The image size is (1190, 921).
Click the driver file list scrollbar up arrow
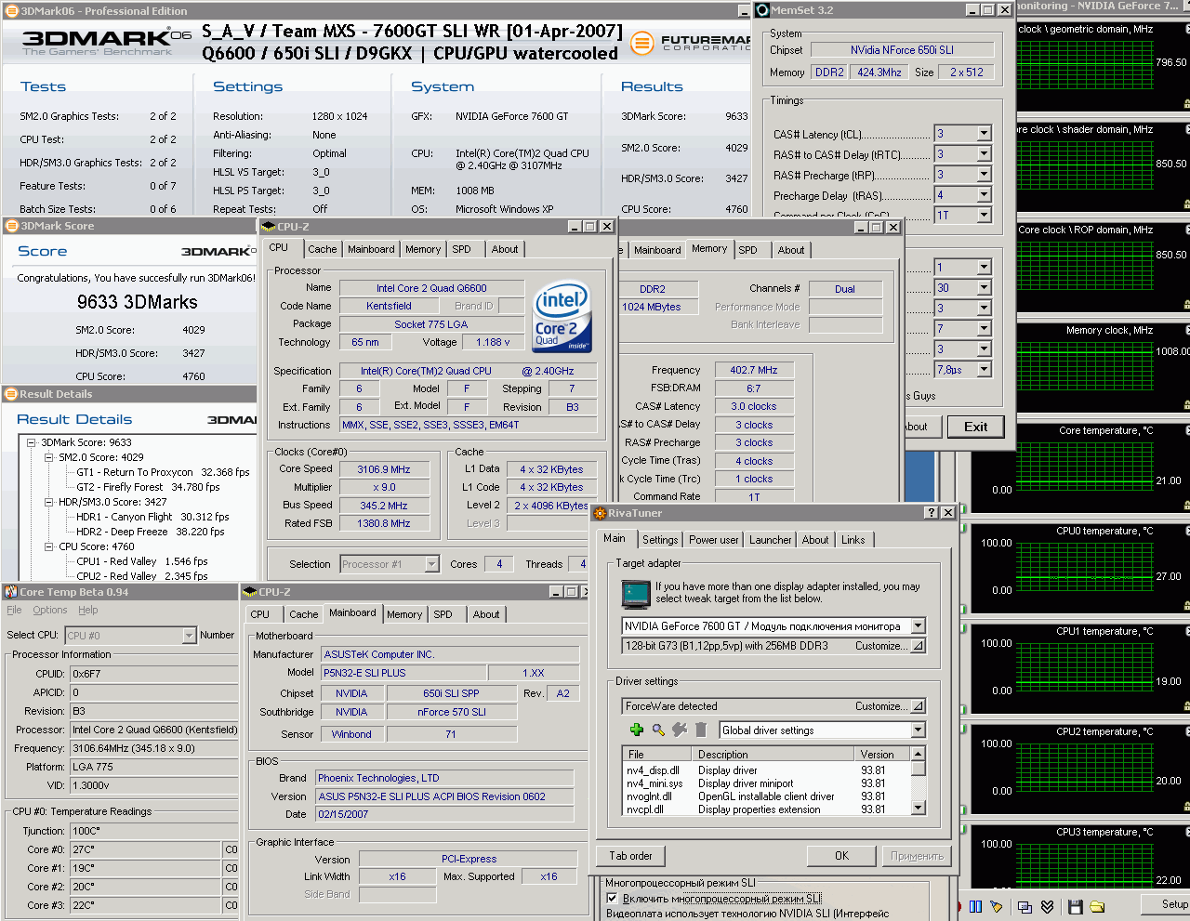(x=919, y=755)
